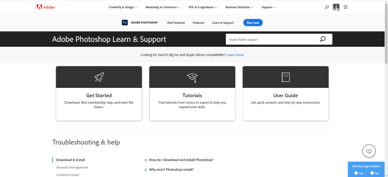Click the Troubleshooting & help heading
388x177 pixels.
pos(86,142)
